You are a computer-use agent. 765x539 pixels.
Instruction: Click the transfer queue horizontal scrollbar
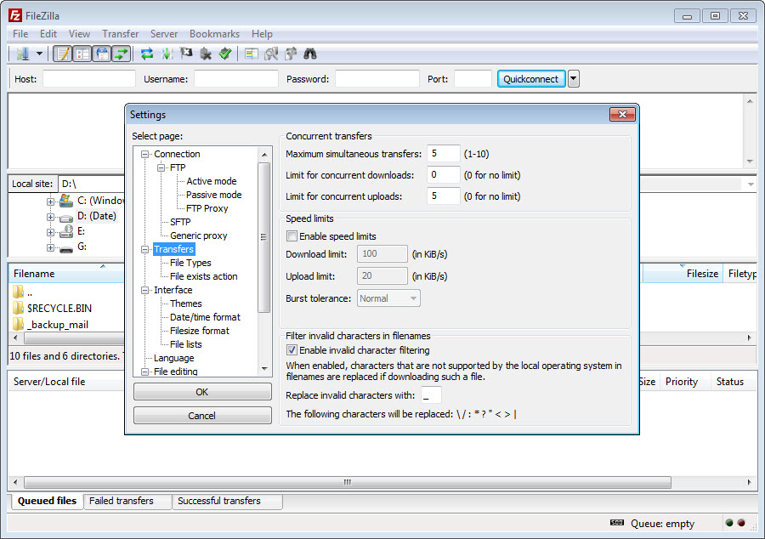click(348, 482)
